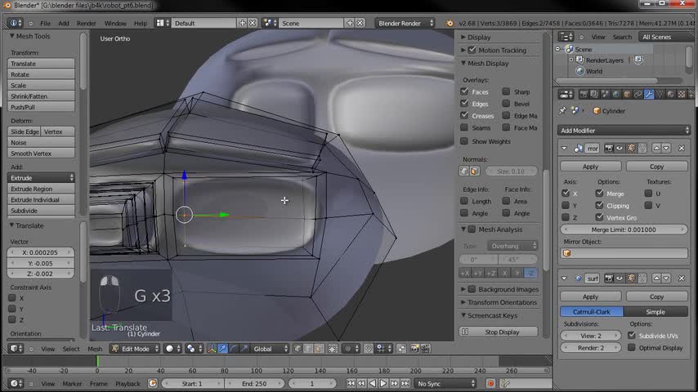This screenshot has height=392, width=698.
Task: Select face select mode
Action: (319, 349)
